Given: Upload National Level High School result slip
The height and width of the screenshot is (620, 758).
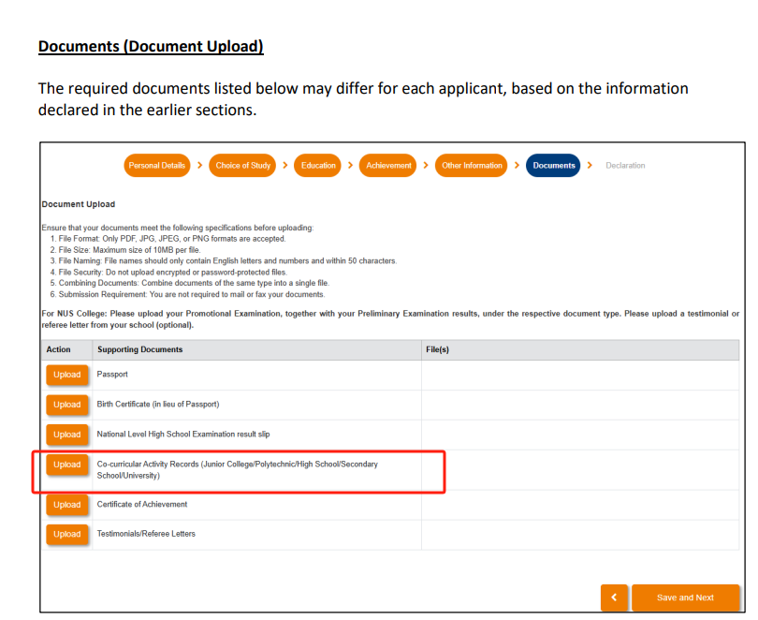Looking at the screenshot, I should 66,435.
